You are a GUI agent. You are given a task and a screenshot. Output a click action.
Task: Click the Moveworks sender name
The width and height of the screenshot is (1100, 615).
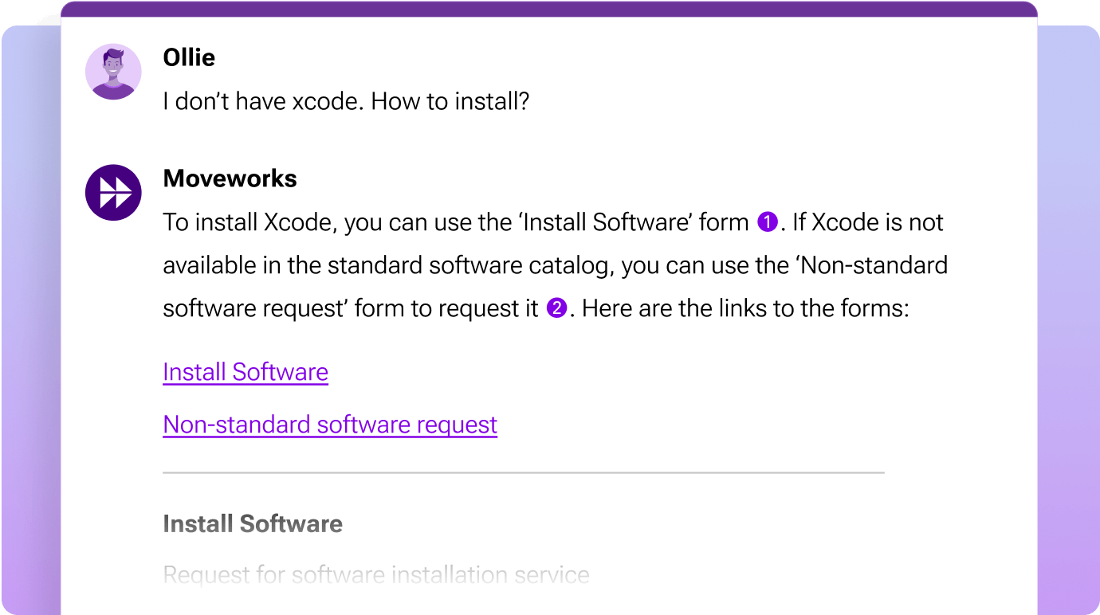point(230,178)
